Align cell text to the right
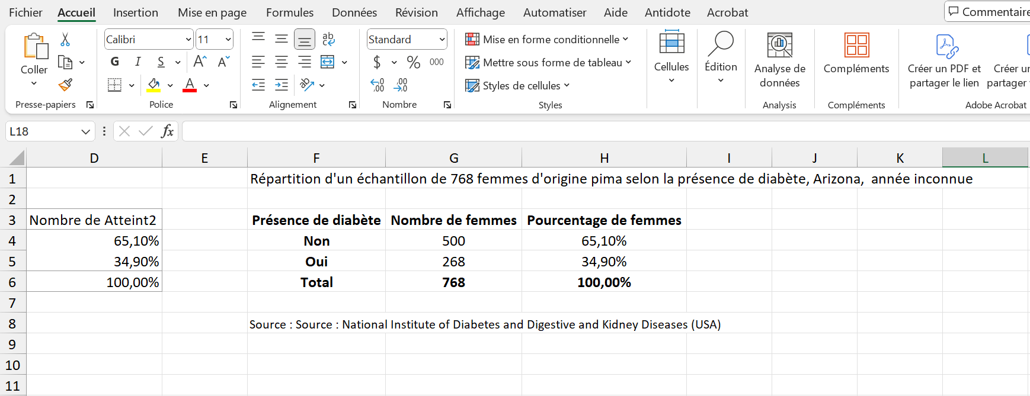This screenshot has height=396, width=1030. [305, 62]
